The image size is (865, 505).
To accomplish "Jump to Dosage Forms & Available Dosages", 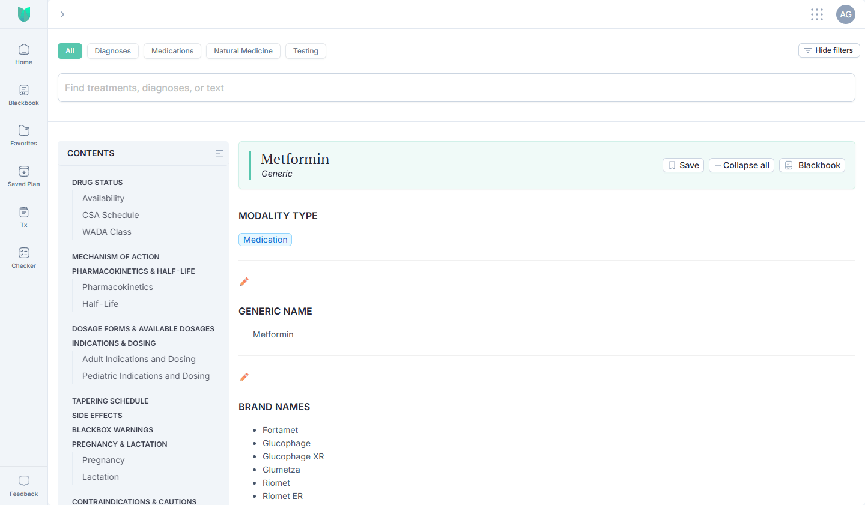I will (x=143, y=329).
